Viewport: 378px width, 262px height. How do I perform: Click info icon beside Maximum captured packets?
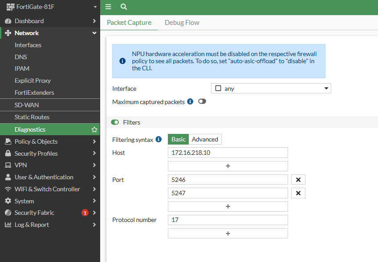click(190, 101)
